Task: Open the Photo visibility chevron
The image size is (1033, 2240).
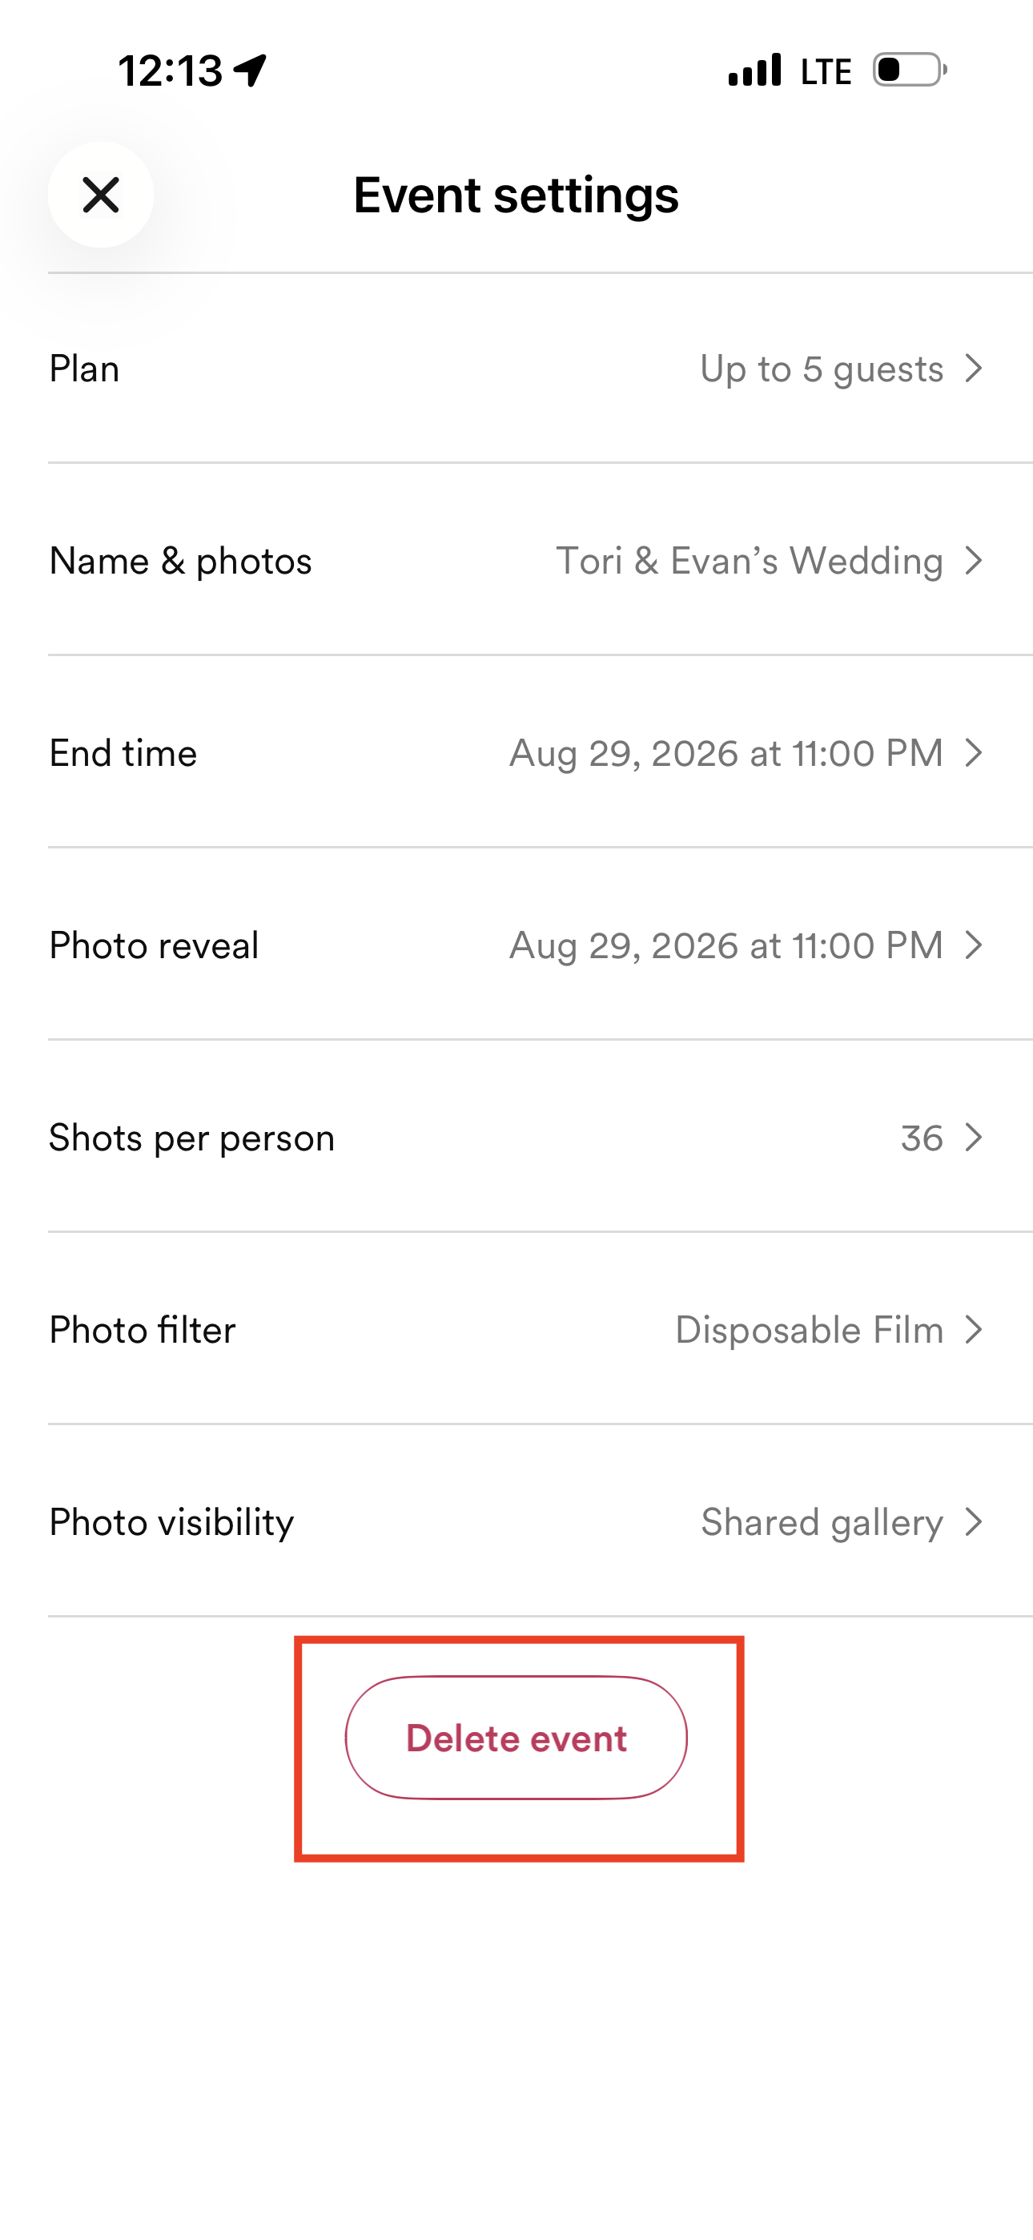Action: tap(974, 1521)
